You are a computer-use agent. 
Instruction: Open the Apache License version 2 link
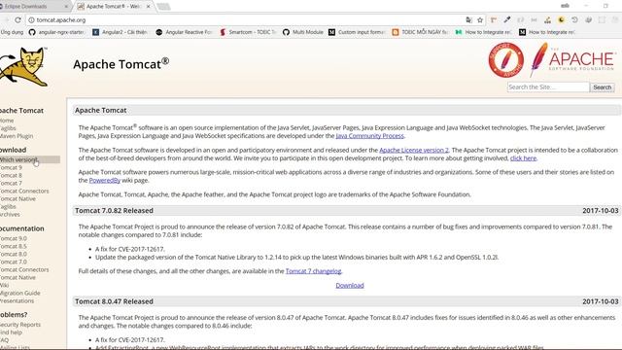click(x=414, y=150)
